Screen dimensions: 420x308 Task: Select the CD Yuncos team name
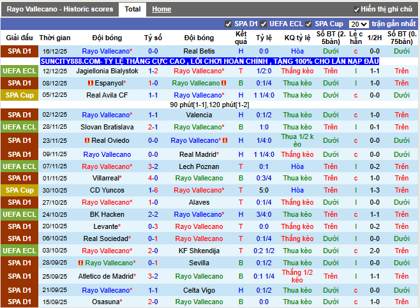point(107,190)
